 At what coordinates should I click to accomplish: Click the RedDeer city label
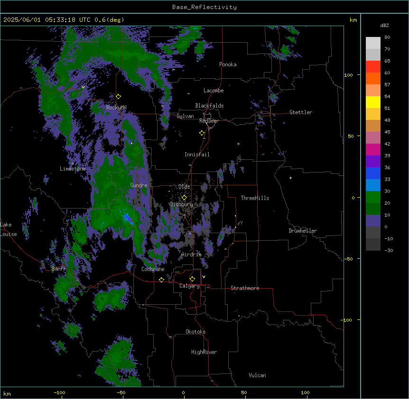pos(209,121)
